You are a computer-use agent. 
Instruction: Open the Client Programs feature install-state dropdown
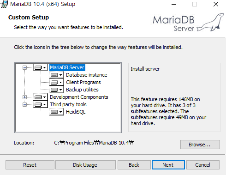click(57, 82)
